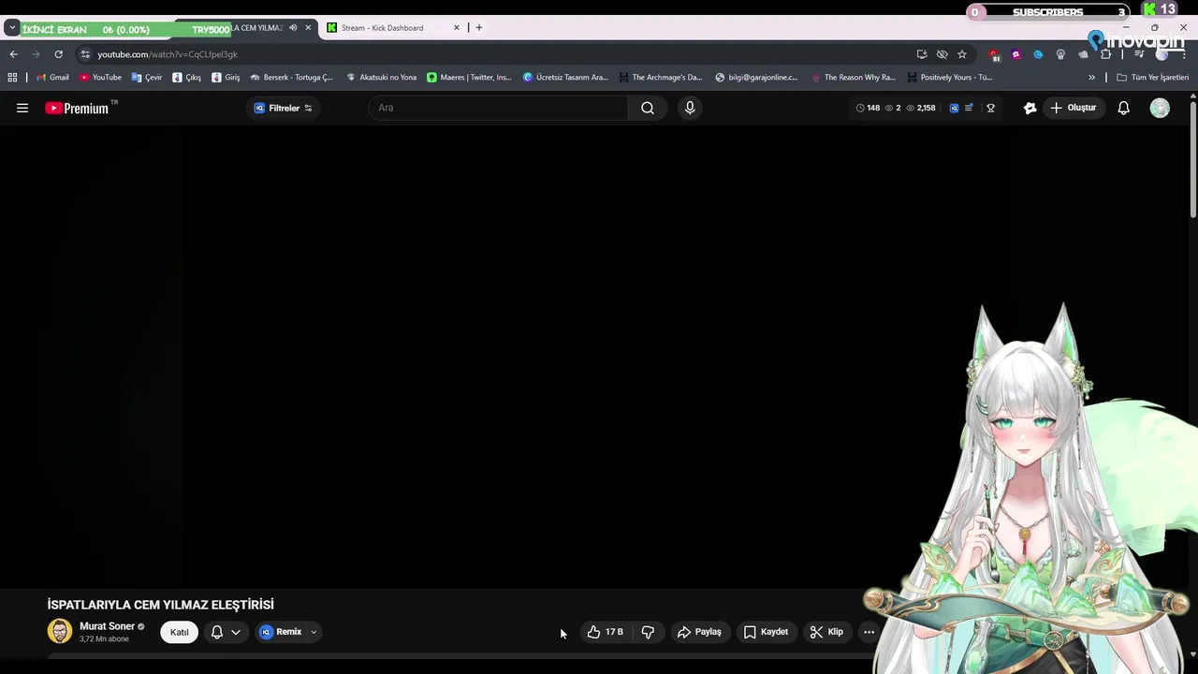Open the Ücretsiz Tasarım Ara... bookmark
1198x674 pixels.
[x=565, y=78]
